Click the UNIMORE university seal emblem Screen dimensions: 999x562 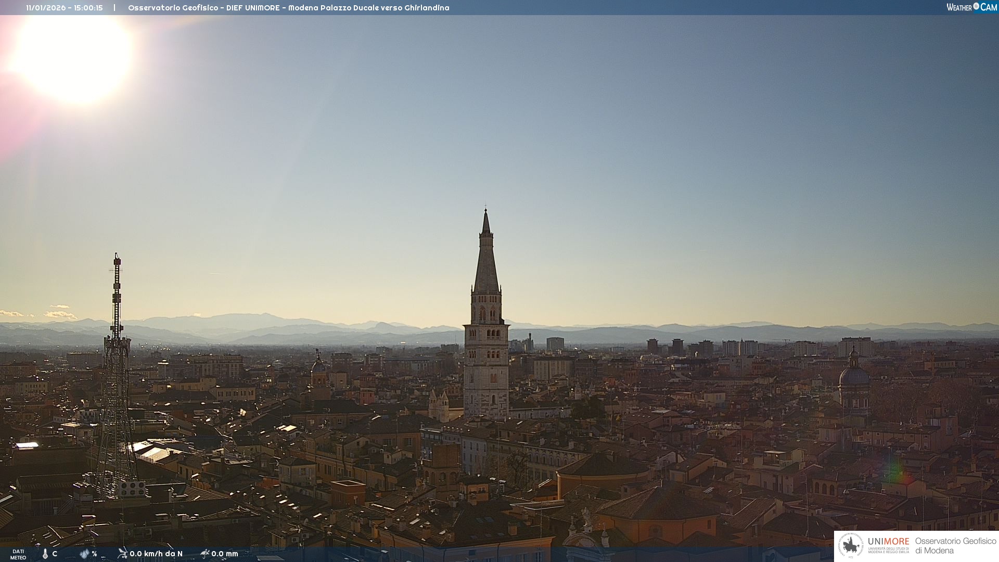point(851,545)
